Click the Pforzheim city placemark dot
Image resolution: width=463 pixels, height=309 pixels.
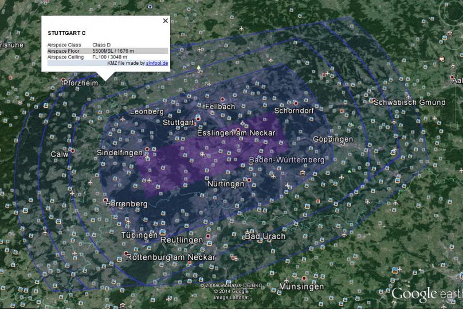click(x=63, y=80)
